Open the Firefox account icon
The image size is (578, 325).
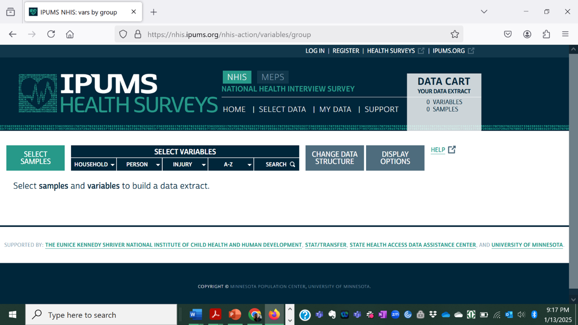527,34
